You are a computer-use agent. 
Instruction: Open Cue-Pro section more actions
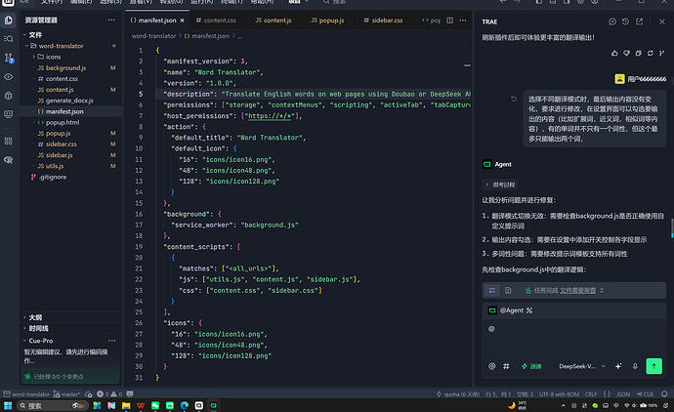tap(112, 341)
